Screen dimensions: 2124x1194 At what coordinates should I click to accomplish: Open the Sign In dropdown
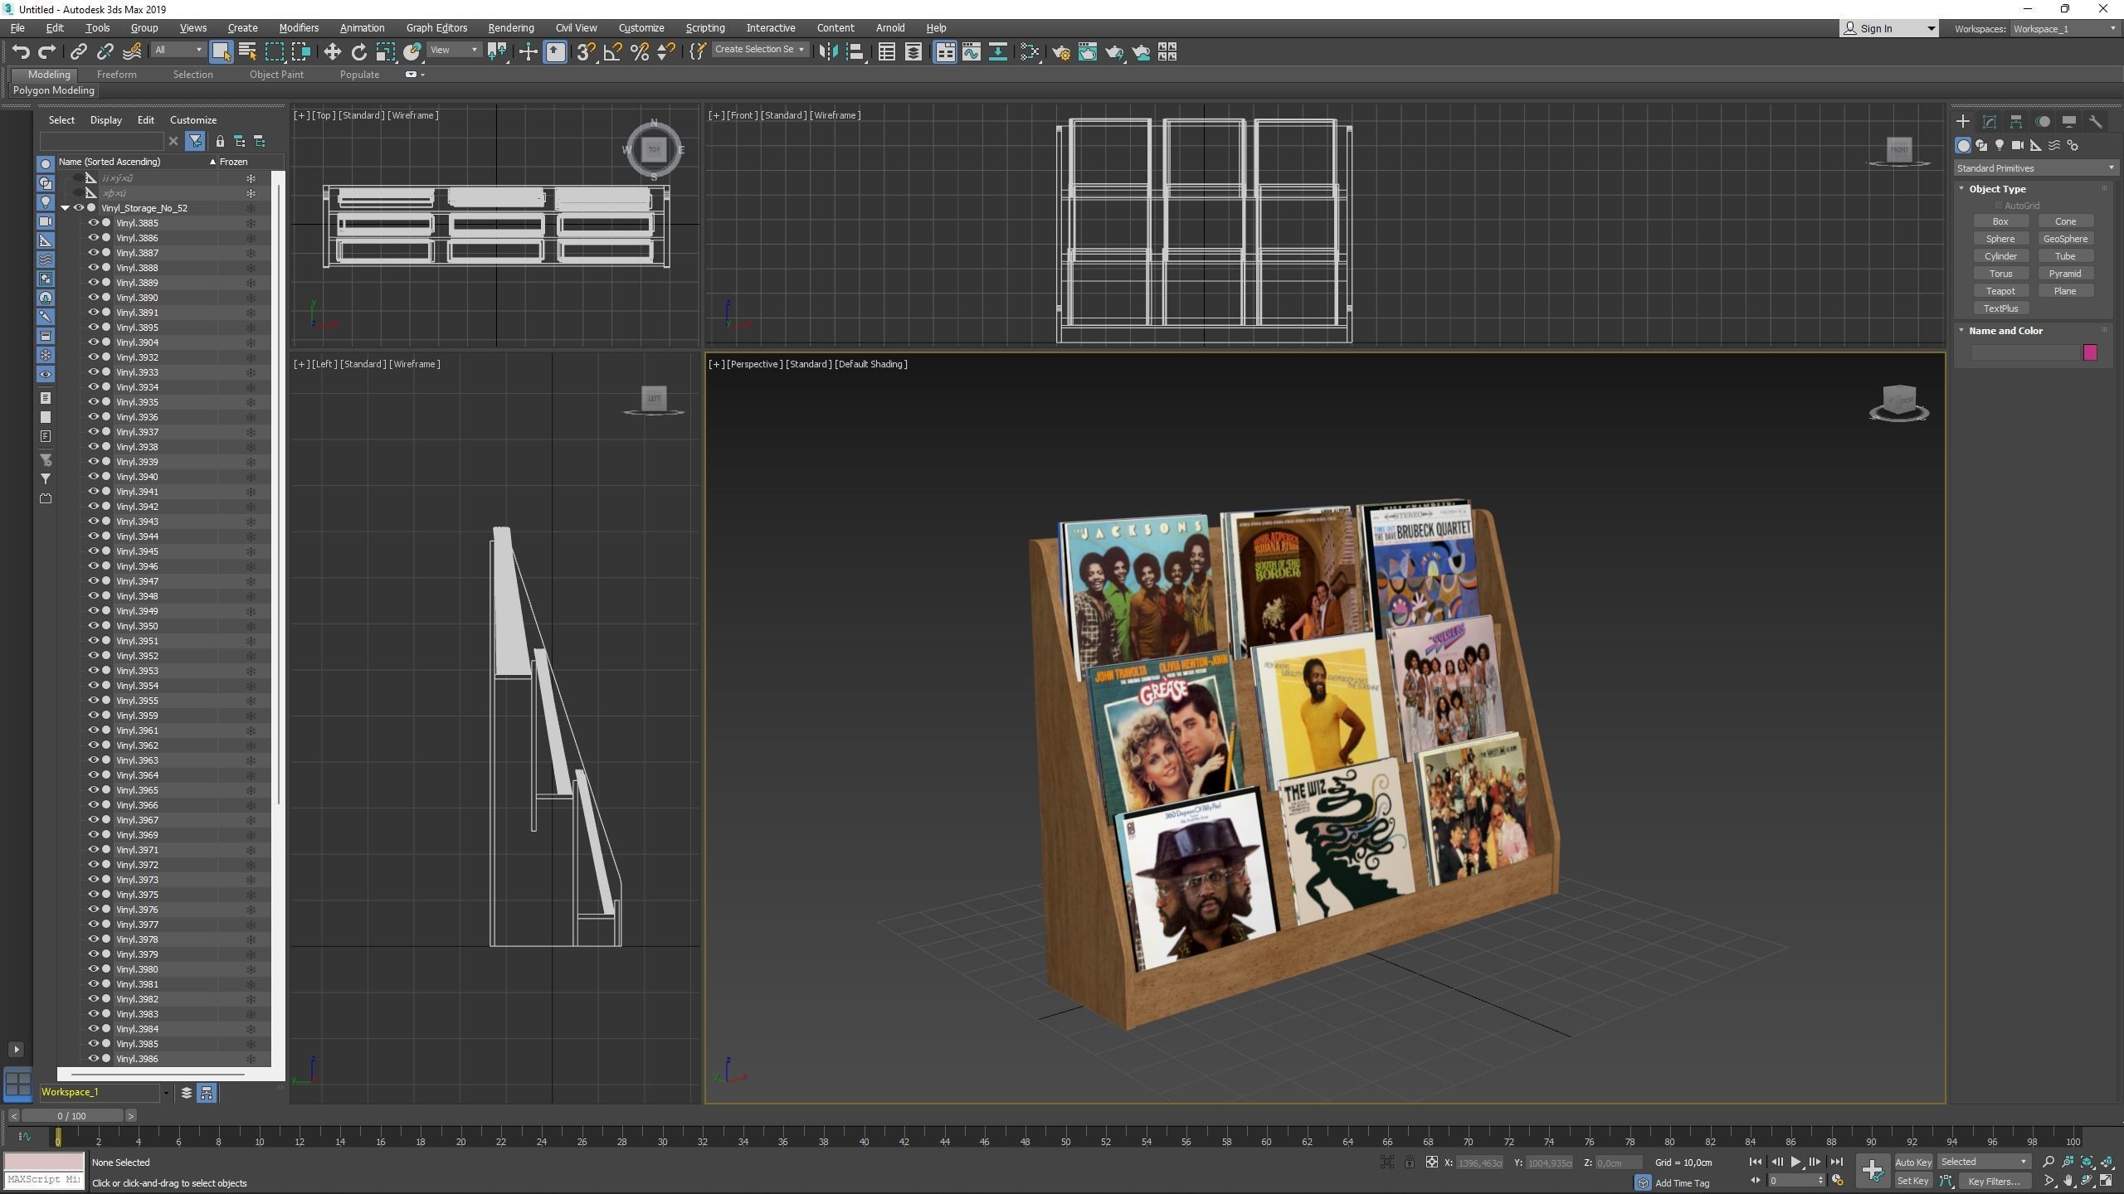1889,29
